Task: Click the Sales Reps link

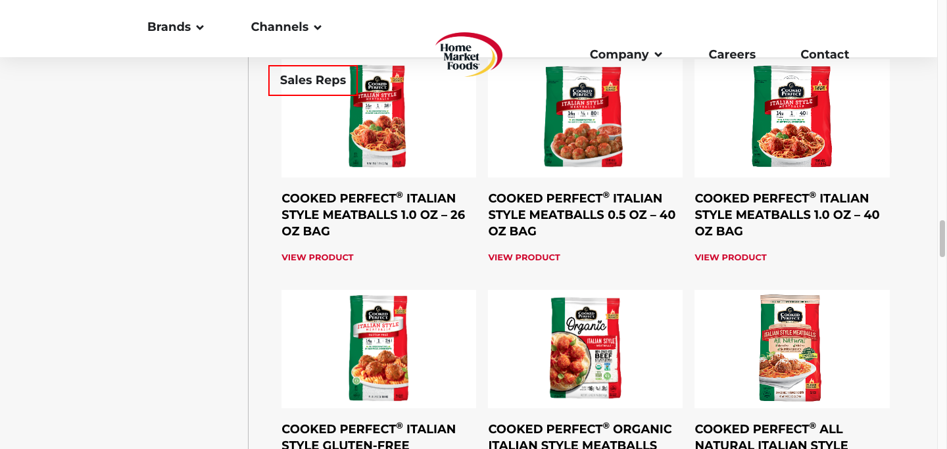Action: point(313,80)
